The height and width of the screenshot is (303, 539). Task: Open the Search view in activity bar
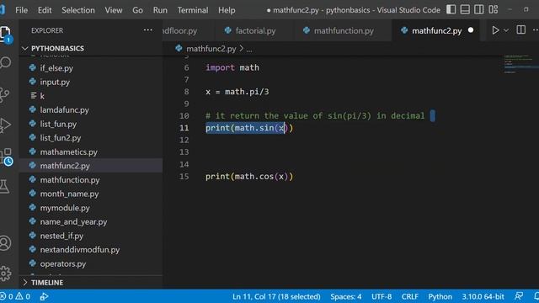pos(5,63)
